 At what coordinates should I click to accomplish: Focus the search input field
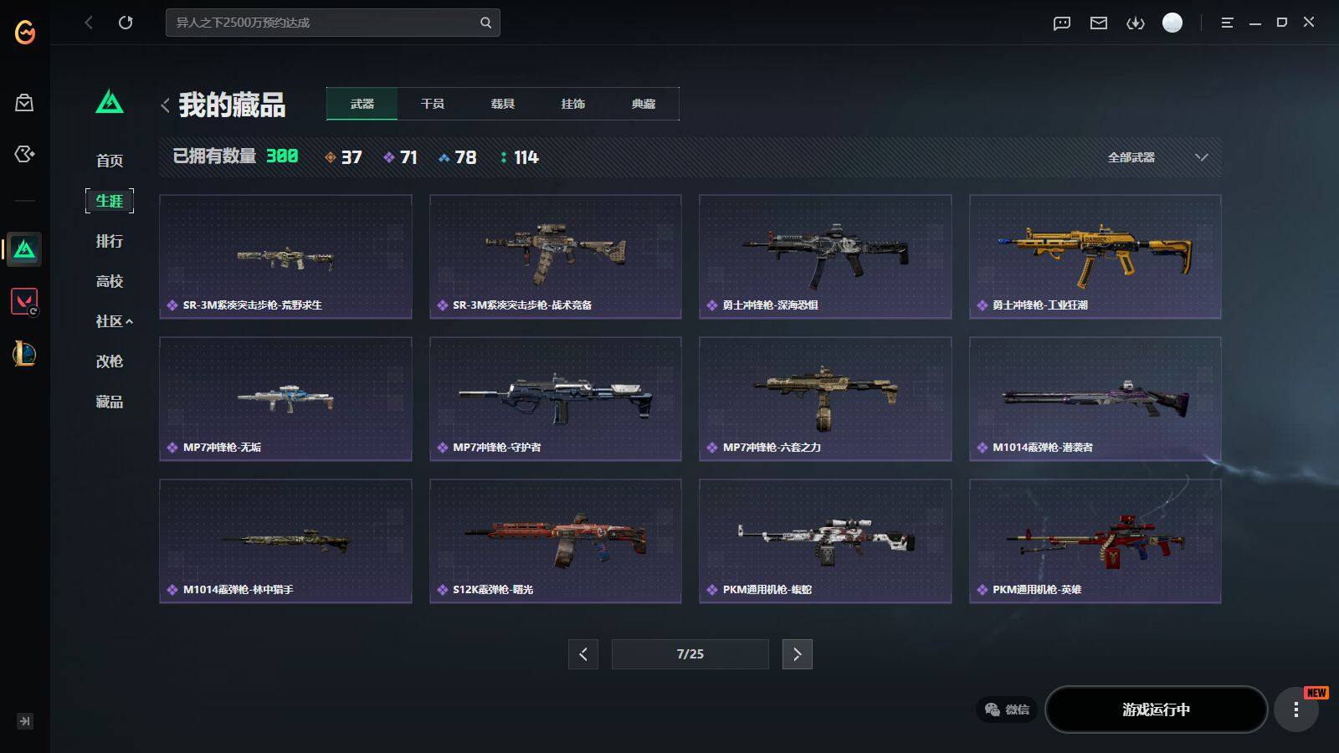[322, 23]
